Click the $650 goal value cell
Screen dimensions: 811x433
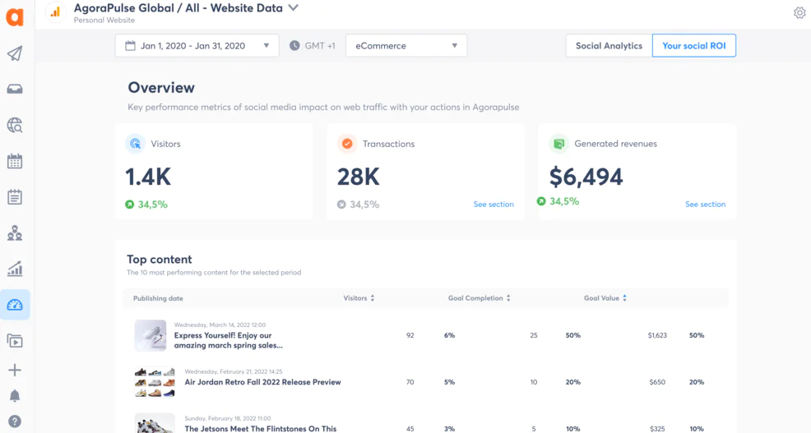point(657,382)
